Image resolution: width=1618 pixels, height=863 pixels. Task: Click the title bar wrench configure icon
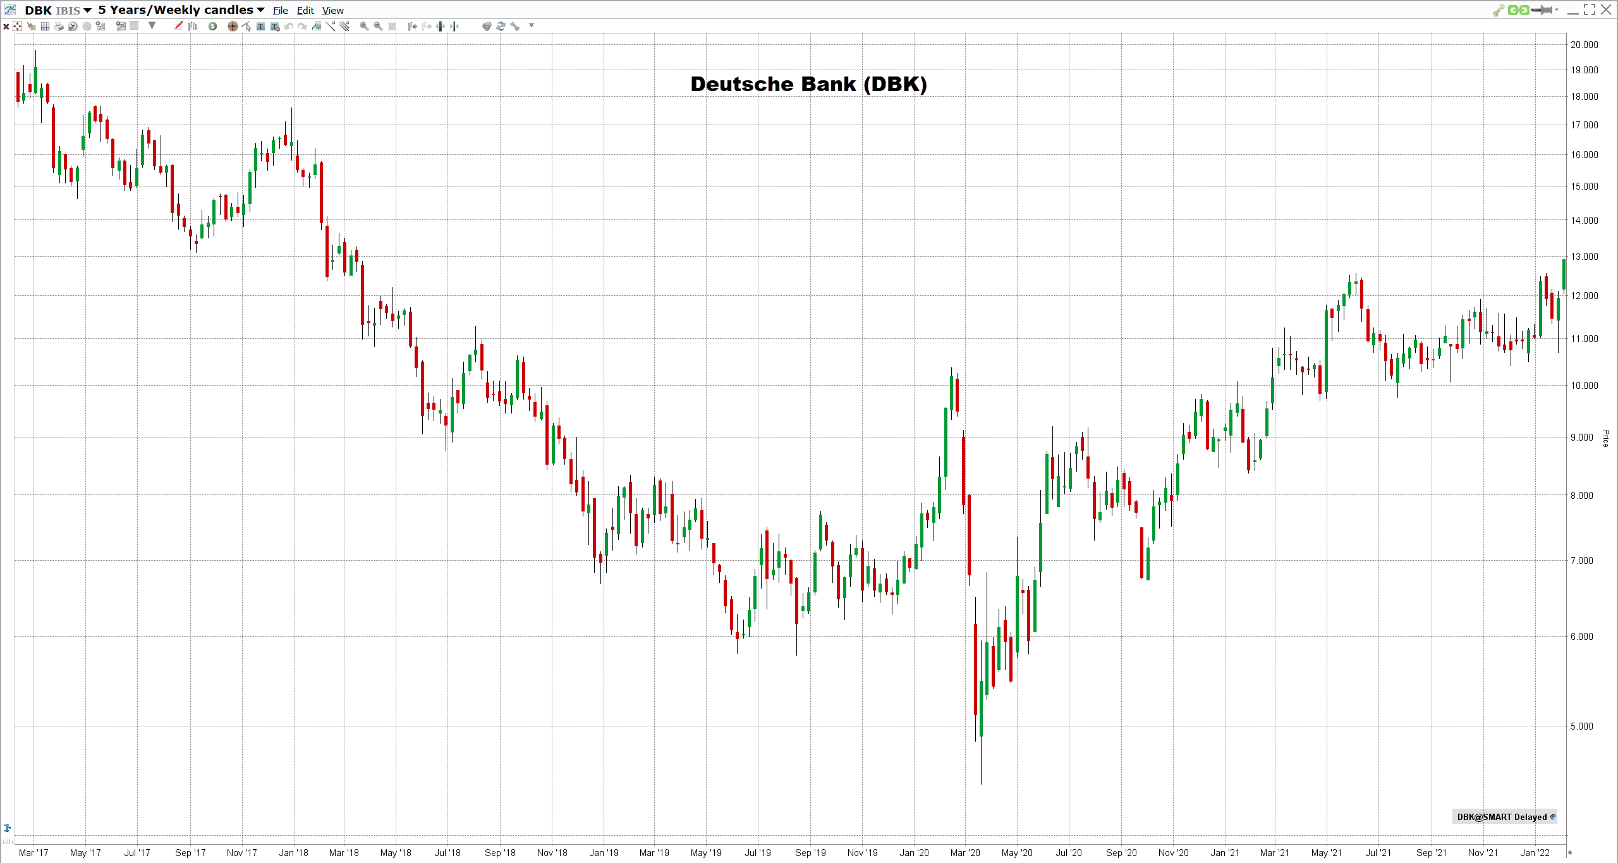click(x=1499, y=9)
